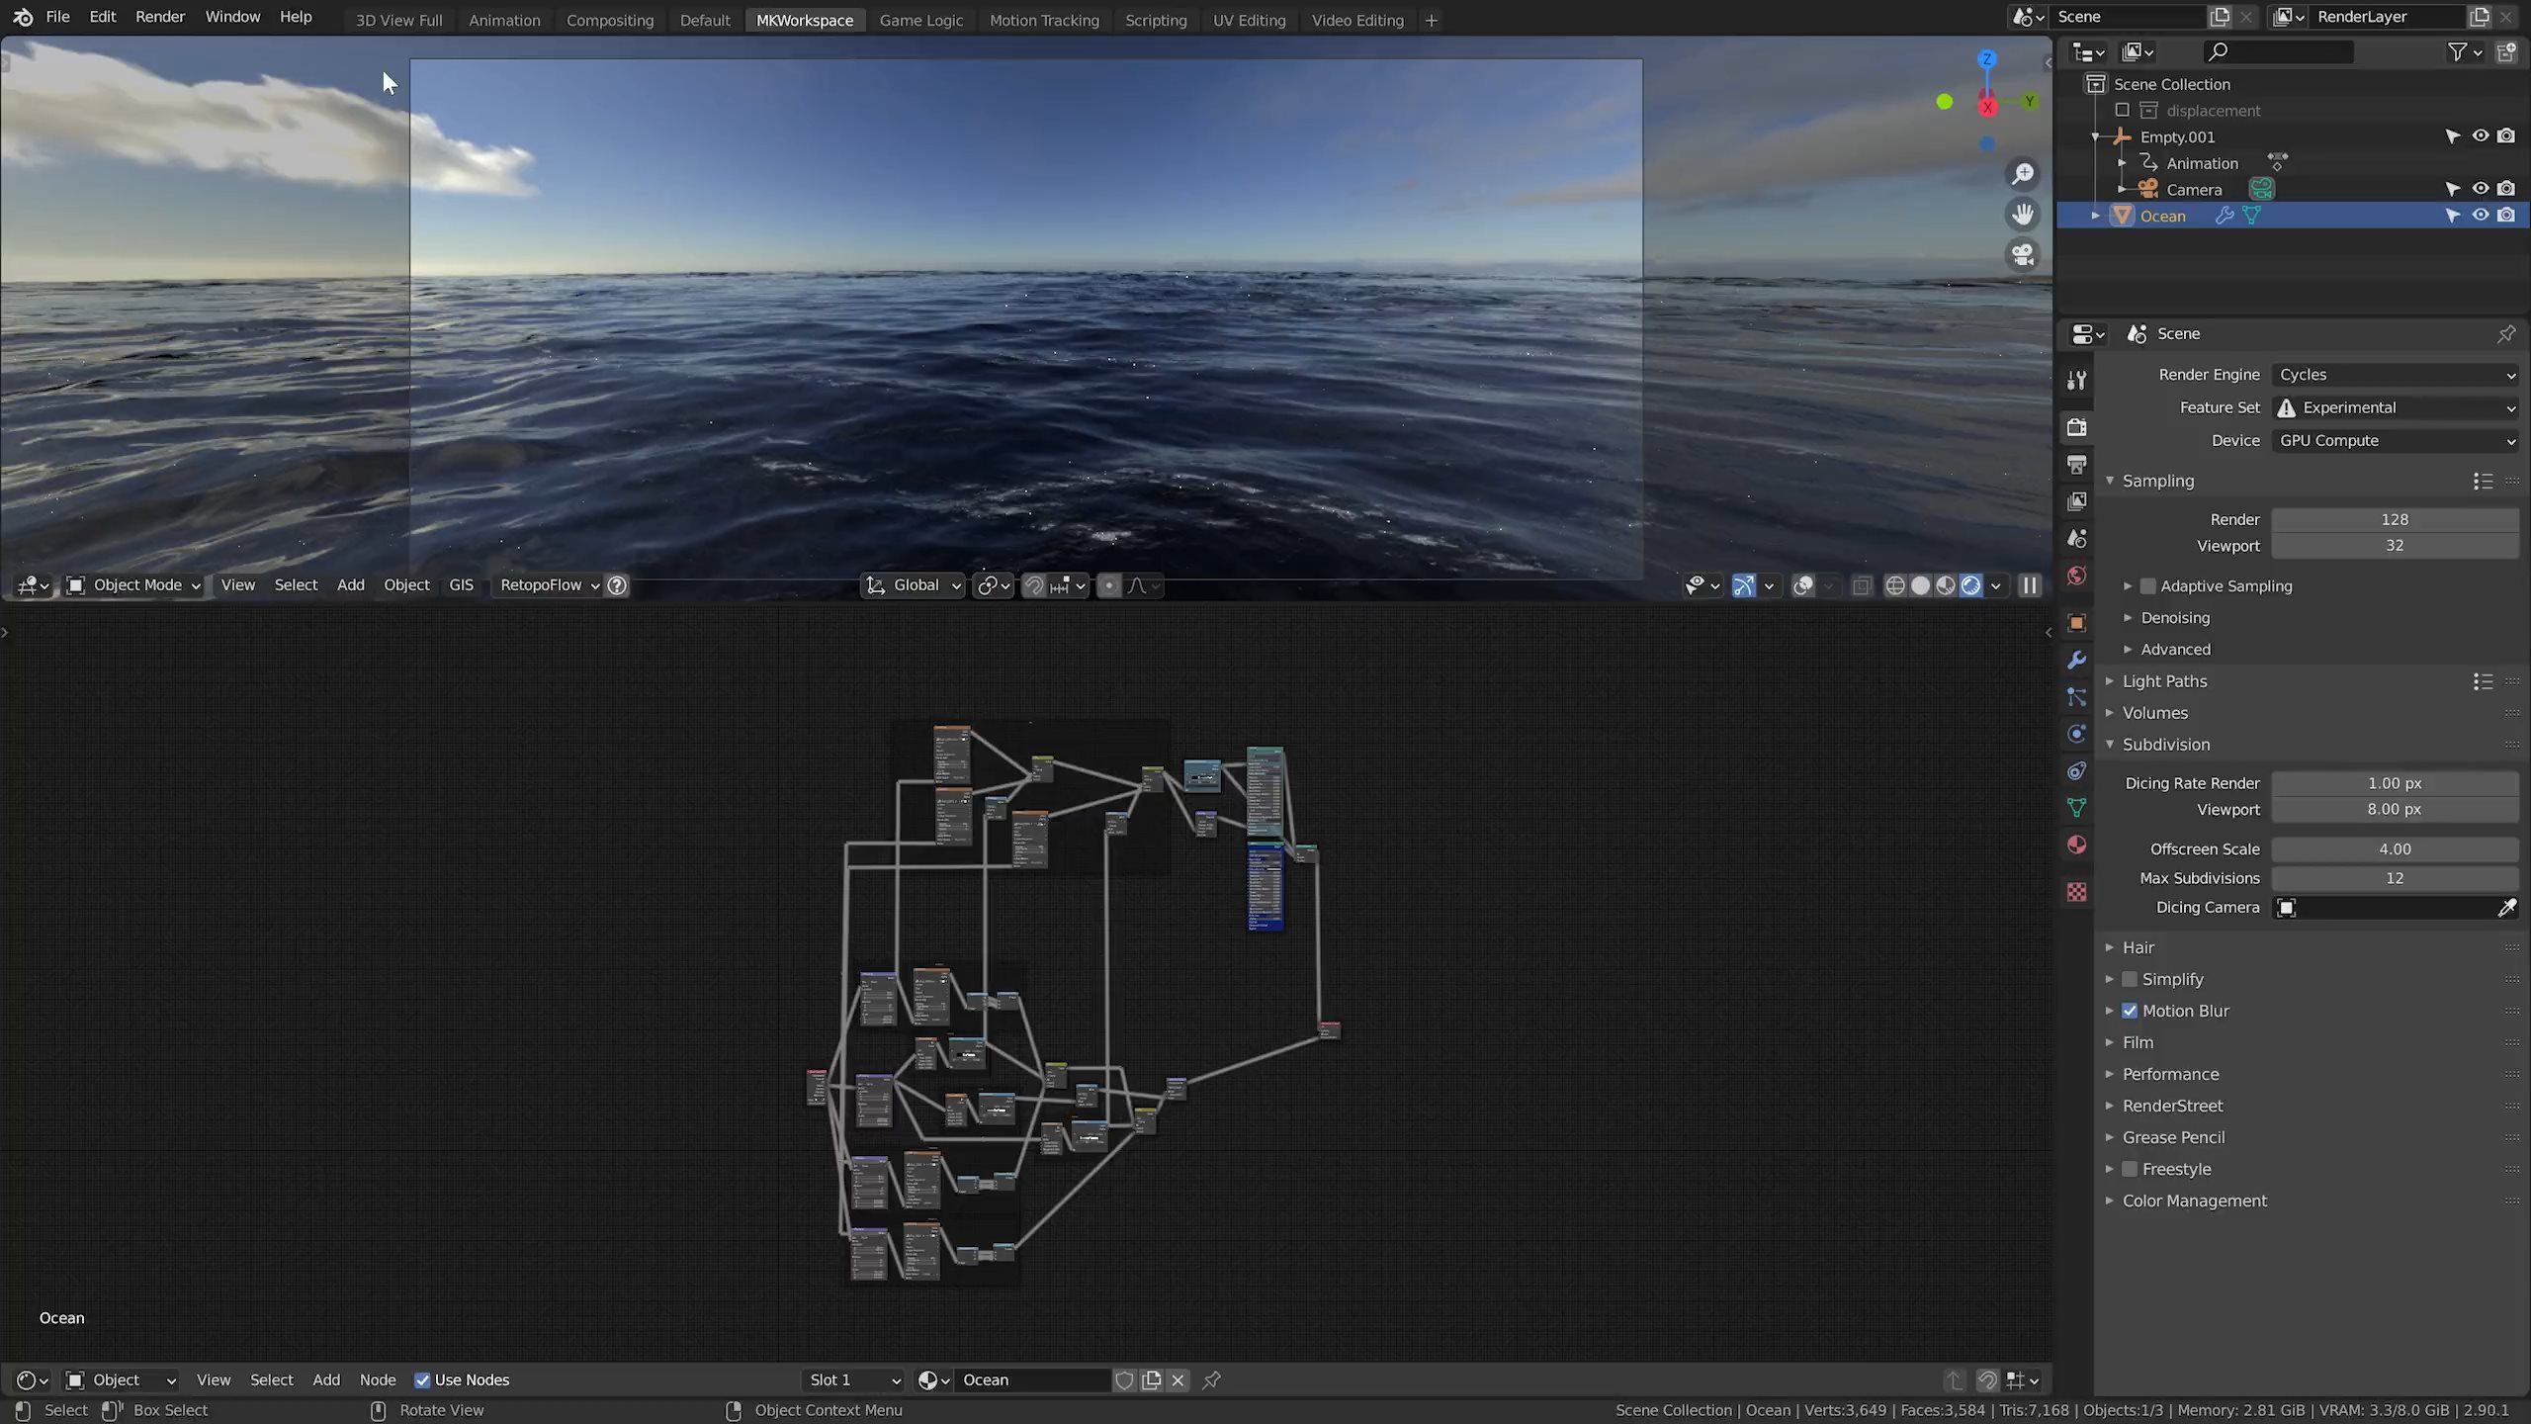This screenshot has height=1424, width=2531.
Task: Click the pan hand viewport gizmo
Action: click(x=2023, y=214)
